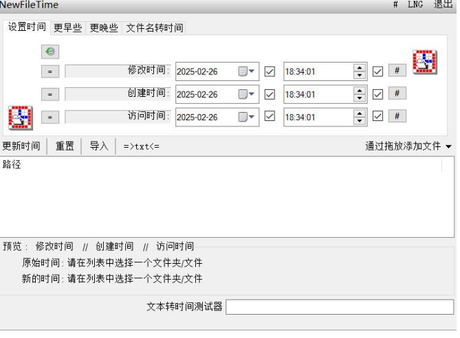
Task: Increase the 创建时间 time with the up spinner
Action: 360,91
